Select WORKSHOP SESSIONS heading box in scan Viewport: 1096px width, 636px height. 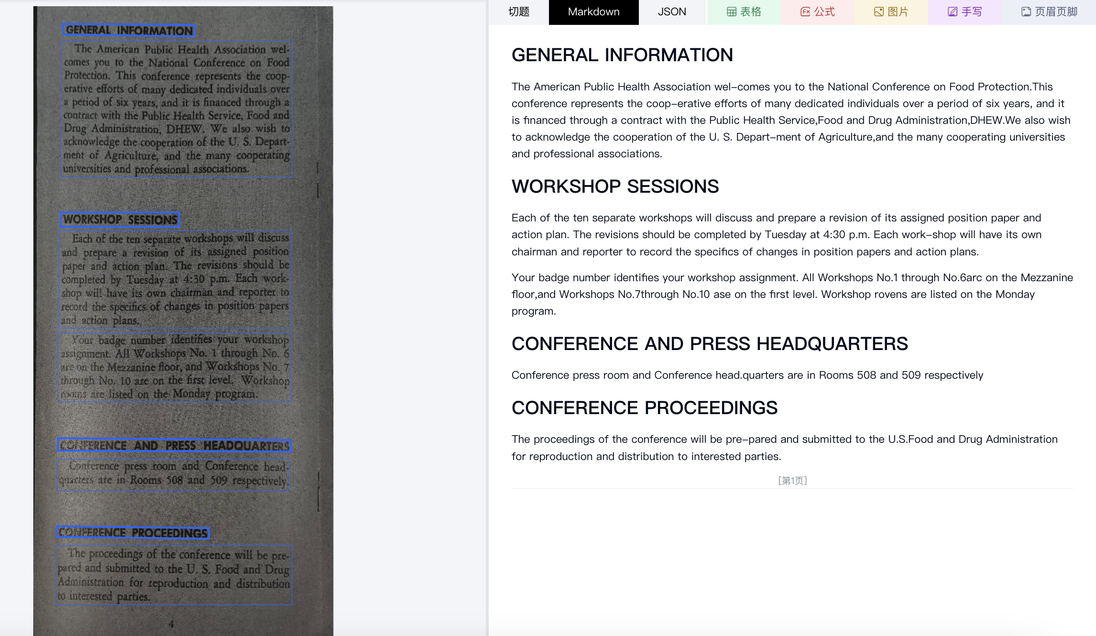120,219
